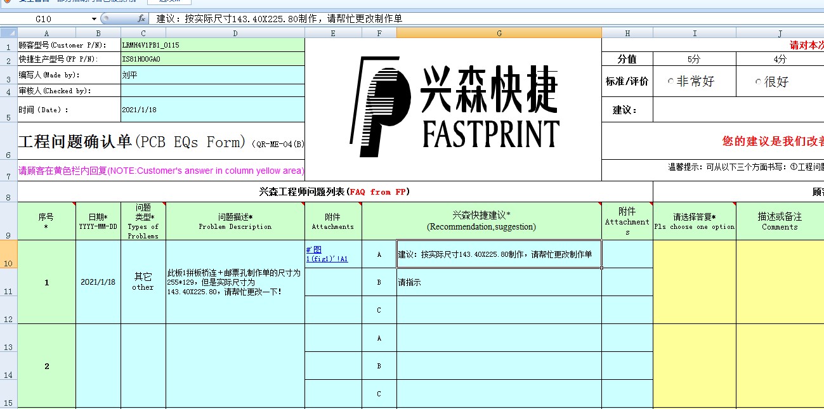Image resolution: width=824 pixels, height=409 pixels.
Task: Click the 请指示 suggestion cell
Action: pos(499,282)
